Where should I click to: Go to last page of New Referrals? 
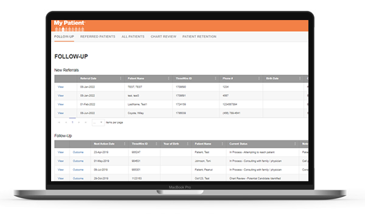(x=85, y=122)
